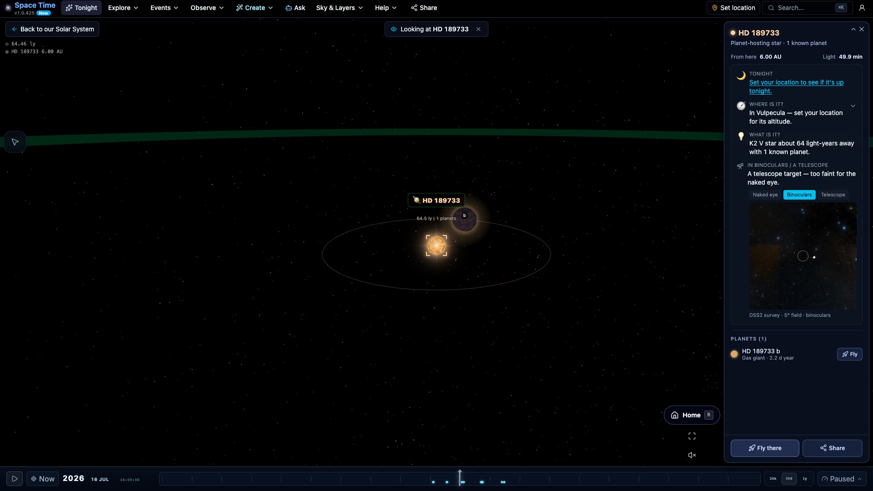The width and height of the screenshot is (873, 491).
Task: Click the HD 189733 label in the sky view
Action: coord(436,200)
